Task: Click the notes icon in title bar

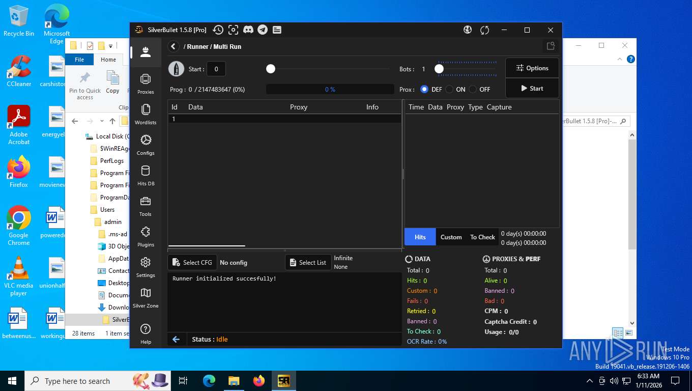Action: (x=277, y=30)
